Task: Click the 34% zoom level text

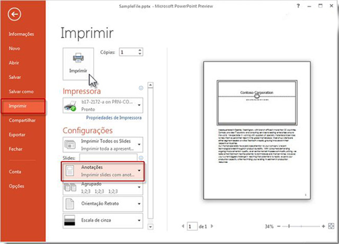Action: 269,227
